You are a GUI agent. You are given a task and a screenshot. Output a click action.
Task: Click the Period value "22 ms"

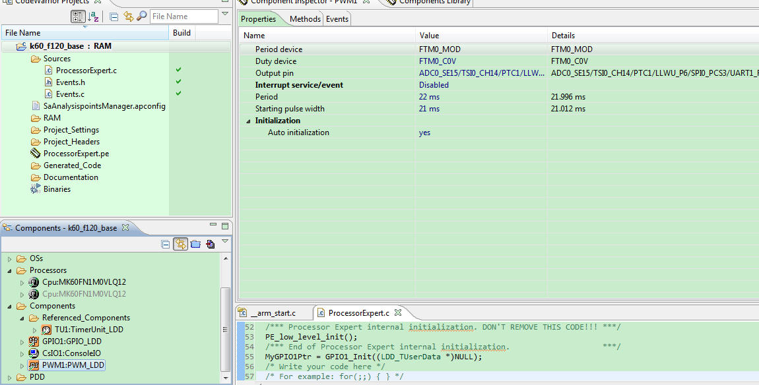click(430, 97)
